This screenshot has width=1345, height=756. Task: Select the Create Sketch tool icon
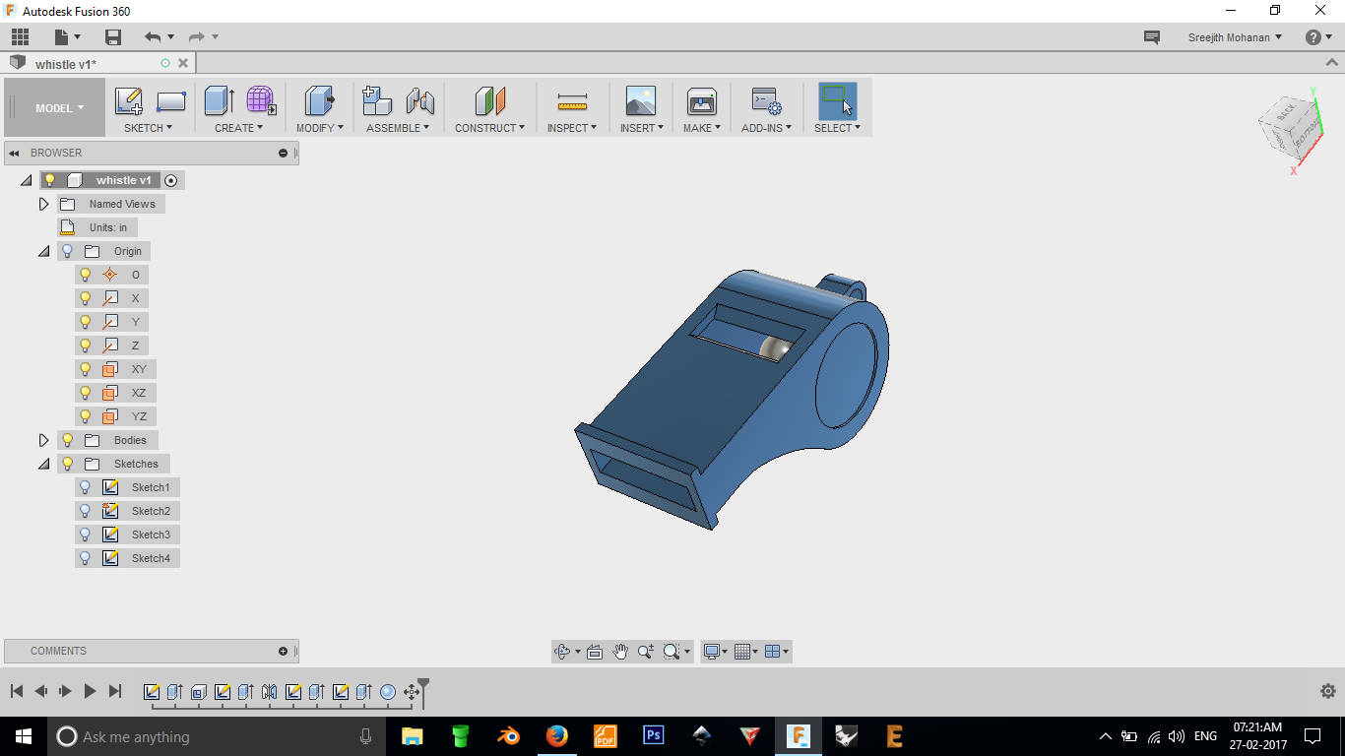pos(128,101)
